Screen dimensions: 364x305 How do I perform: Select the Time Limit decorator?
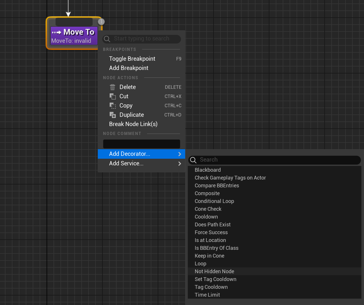(207, 295)
